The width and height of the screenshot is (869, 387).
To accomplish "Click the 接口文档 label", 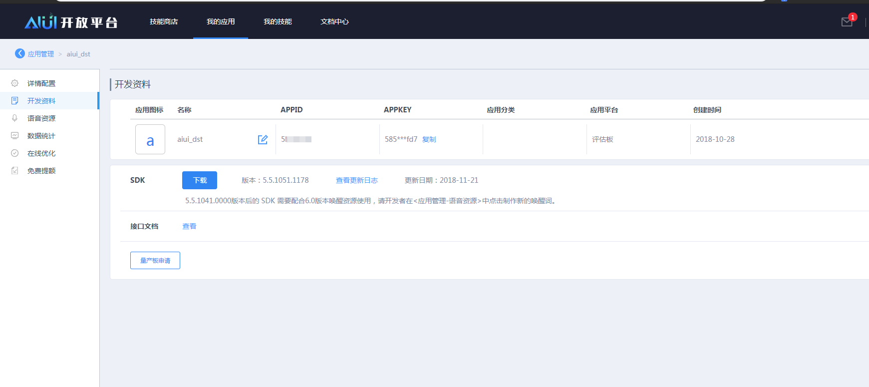I will 144,226.
